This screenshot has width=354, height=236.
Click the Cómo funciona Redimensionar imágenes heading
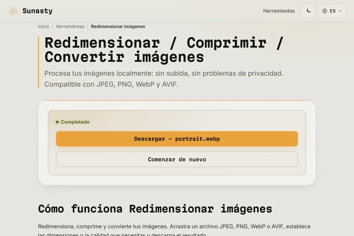(155, 209)
